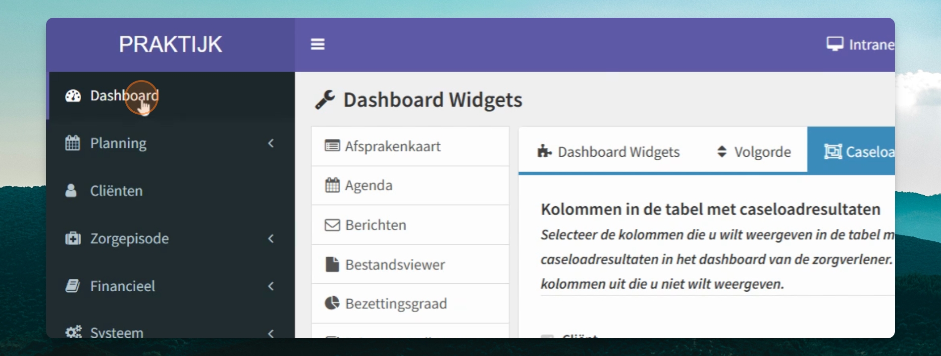Click the Intranet monitor icon
Image resolution: width=941 pixels, height=356 pixels.
point(835,44)
